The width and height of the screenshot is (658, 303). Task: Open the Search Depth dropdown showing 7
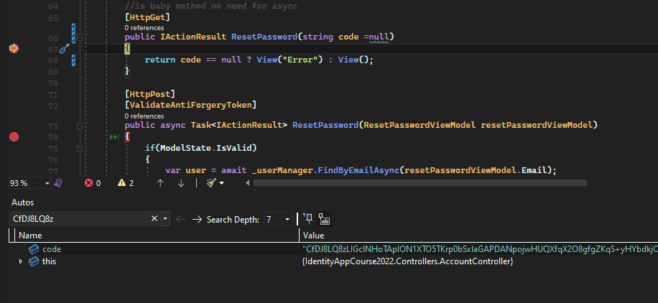(x=278, y=220)
